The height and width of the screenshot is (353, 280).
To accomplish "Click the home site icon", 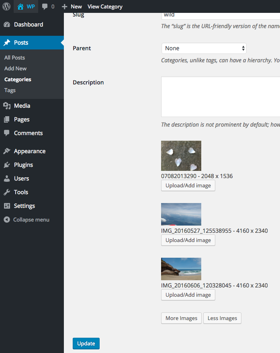I will coord(20,6).
